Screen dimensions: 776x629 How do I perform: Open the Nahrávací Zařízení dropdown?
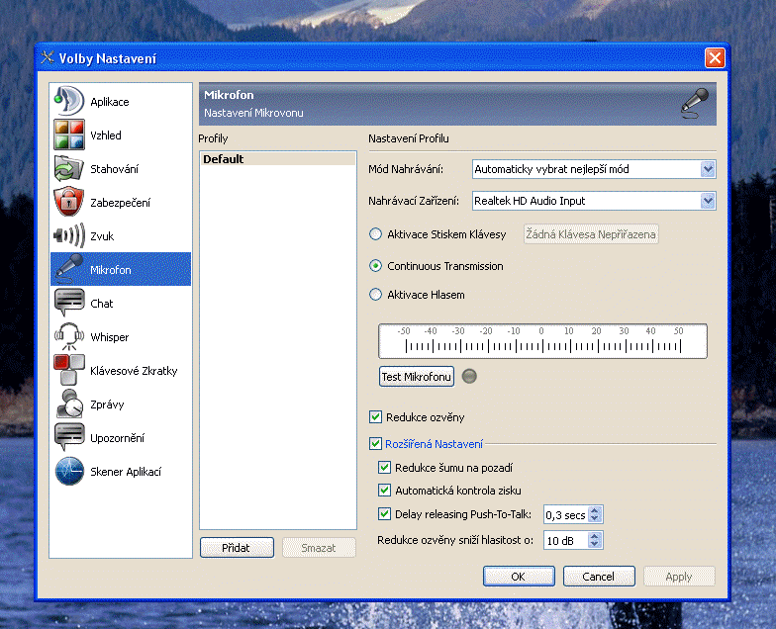pos(707,201)
